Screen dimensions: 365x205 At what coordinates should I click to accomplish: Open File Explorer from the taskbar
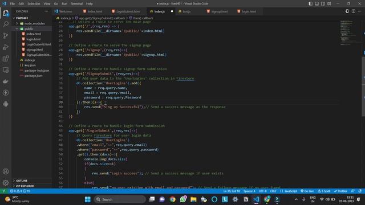(193, 199)
